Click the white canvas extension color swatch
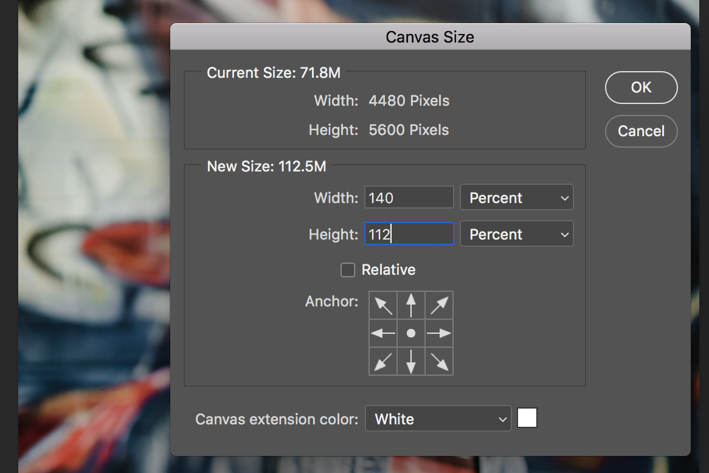Image resolution: width=709 pixels, height=473 pixels. point(527,418)
